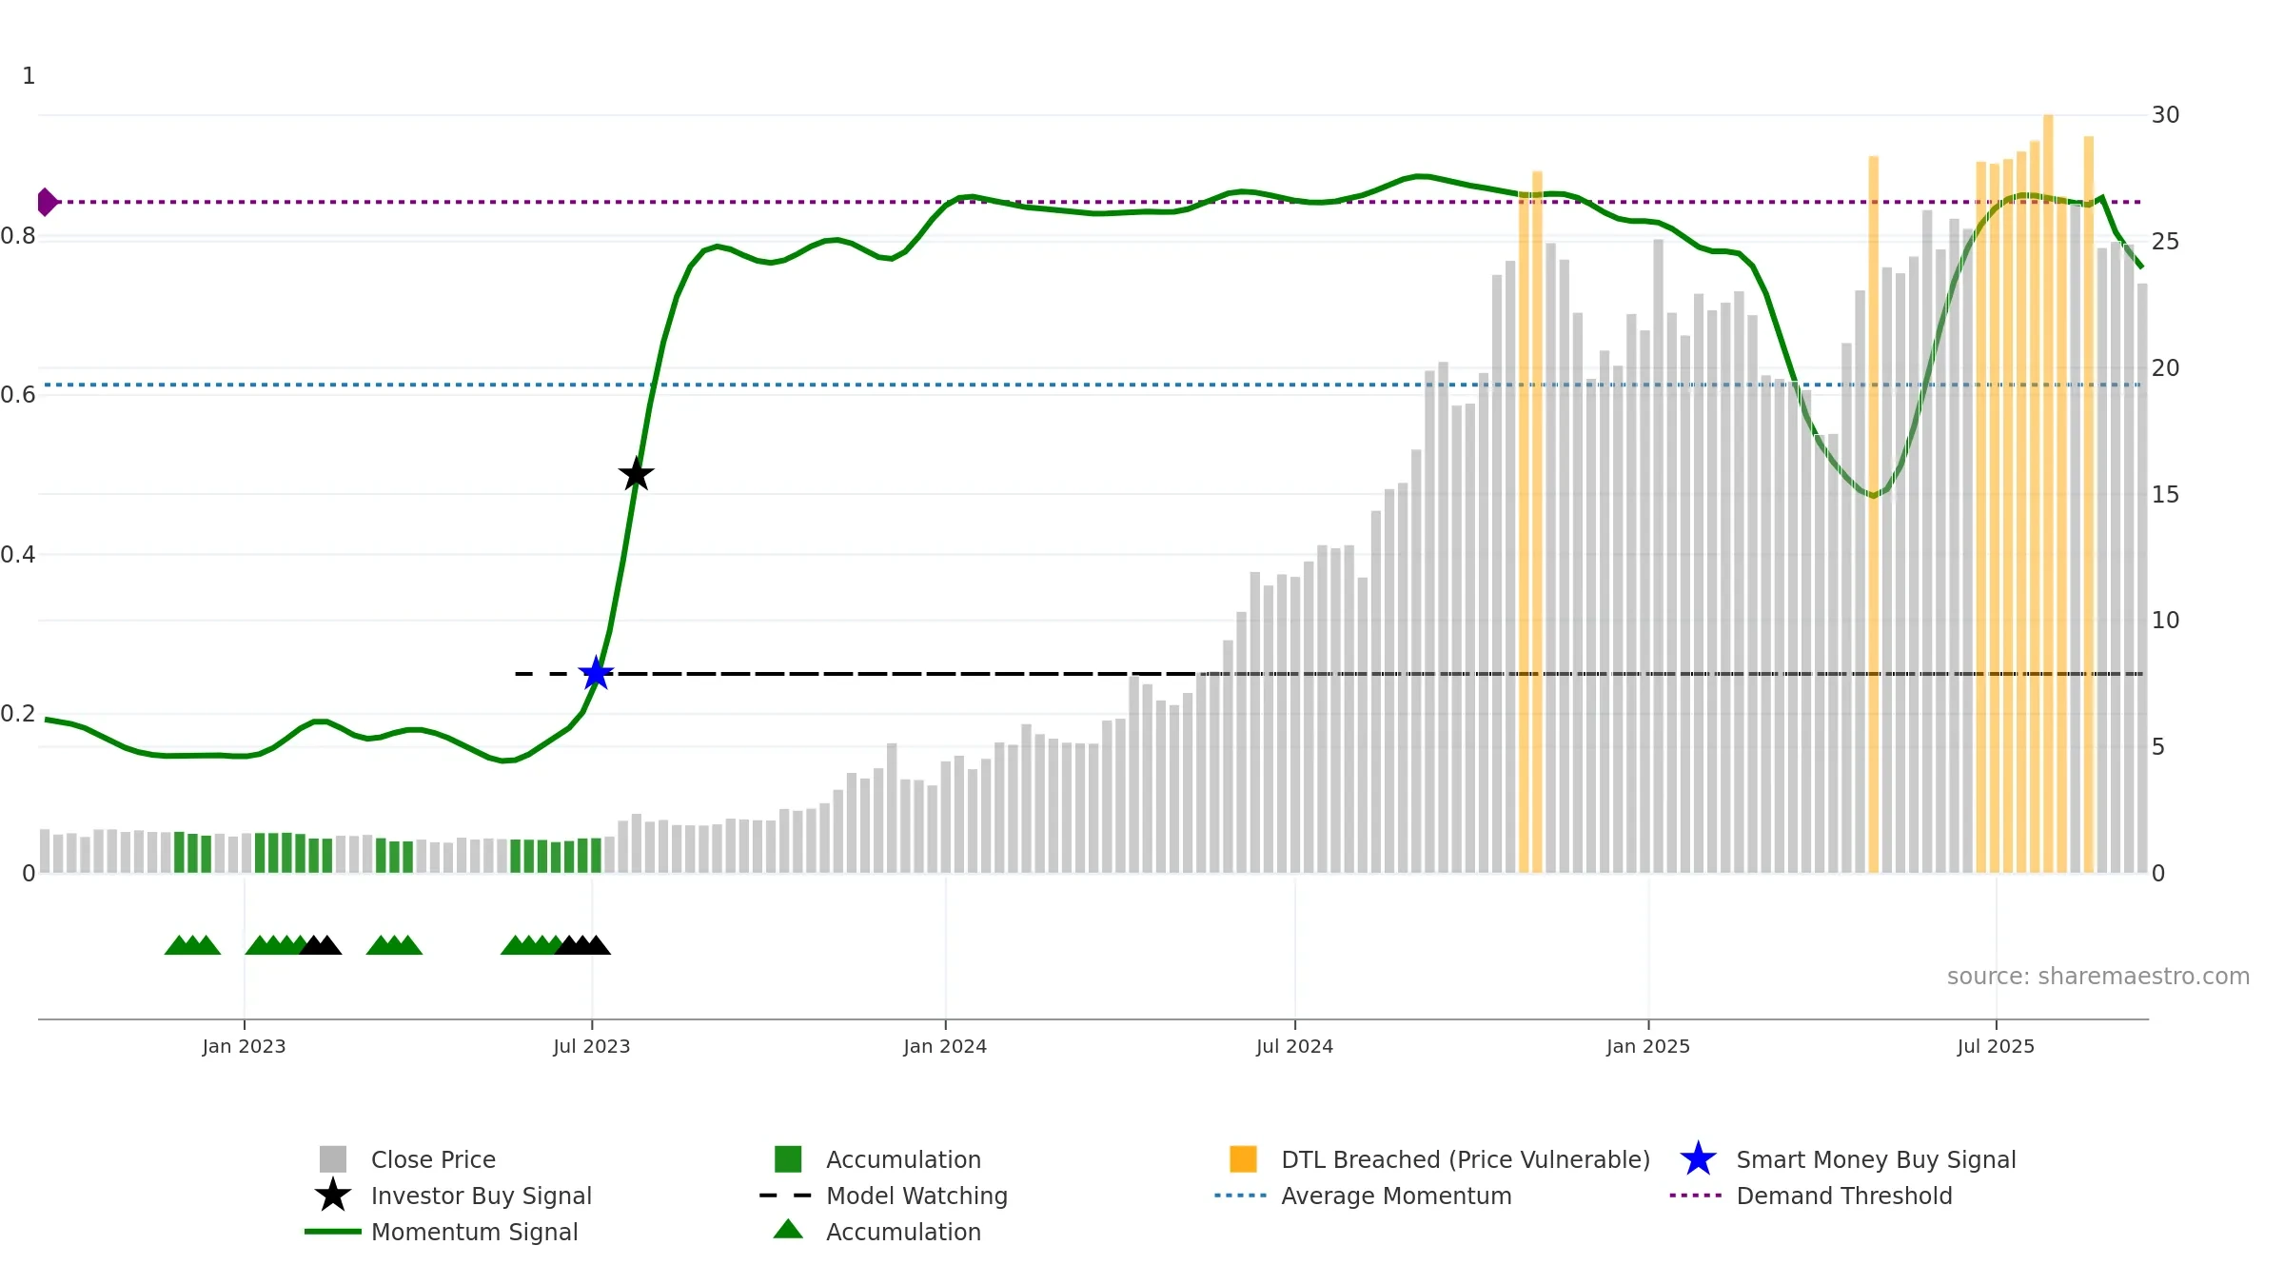Click the black Investor Buy Signal star on chart
Image resolution: width=2284 pixels, height=1285 pixels.
636,473
